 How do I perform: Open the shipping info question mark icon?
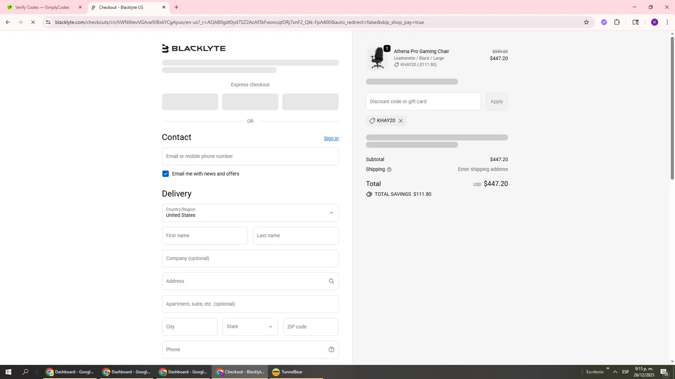[x=389, y=170]
